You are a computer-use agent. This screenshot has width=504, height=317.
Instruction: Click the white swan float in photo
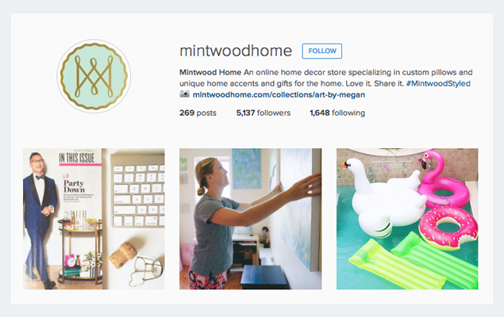(383, 199)
